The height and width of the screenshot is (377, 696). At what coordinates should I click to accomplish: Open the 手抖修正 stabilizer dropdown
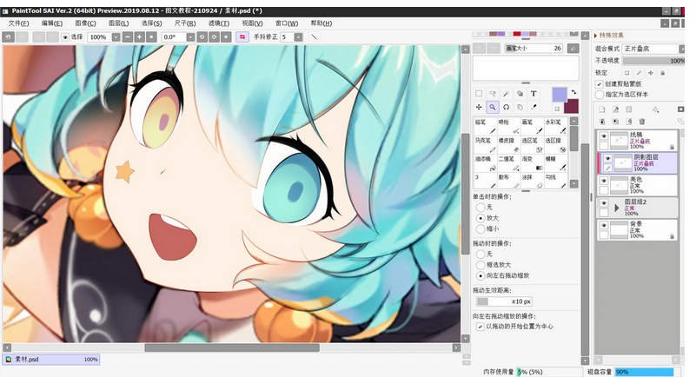pos(298,37)
